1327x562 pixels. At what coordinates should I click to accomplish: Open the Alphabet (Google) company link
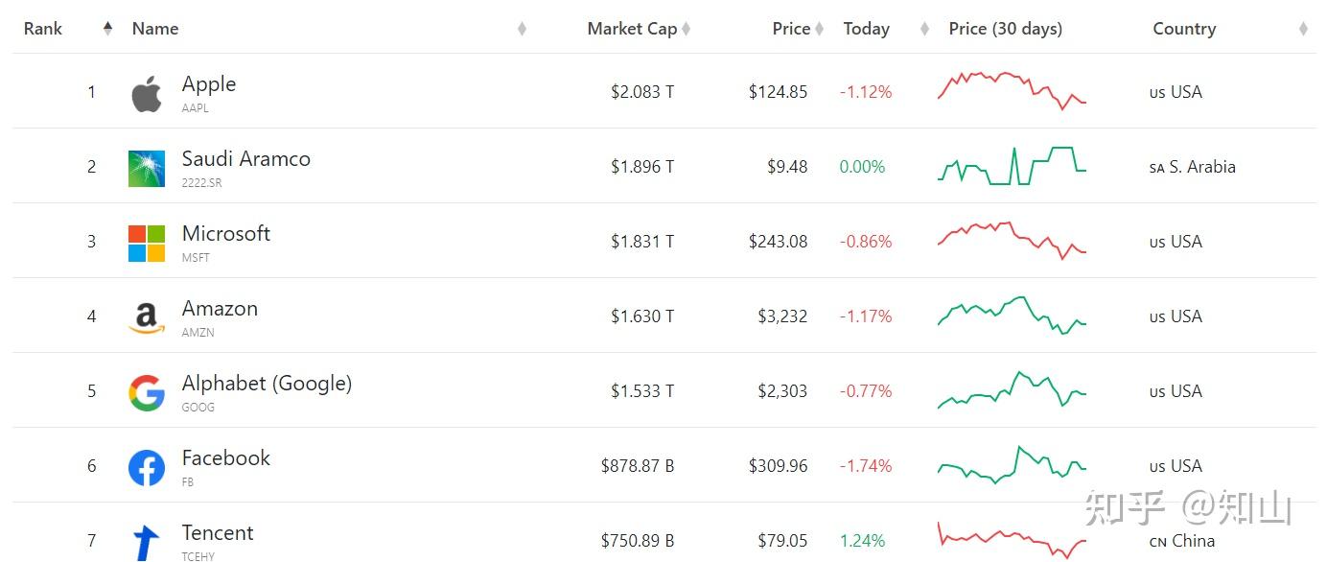click(x=267, y=384)
